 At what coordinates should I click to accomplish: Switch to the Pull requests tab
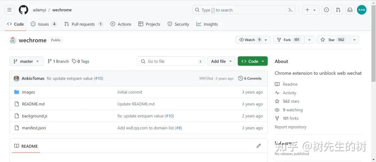[84, 24]
